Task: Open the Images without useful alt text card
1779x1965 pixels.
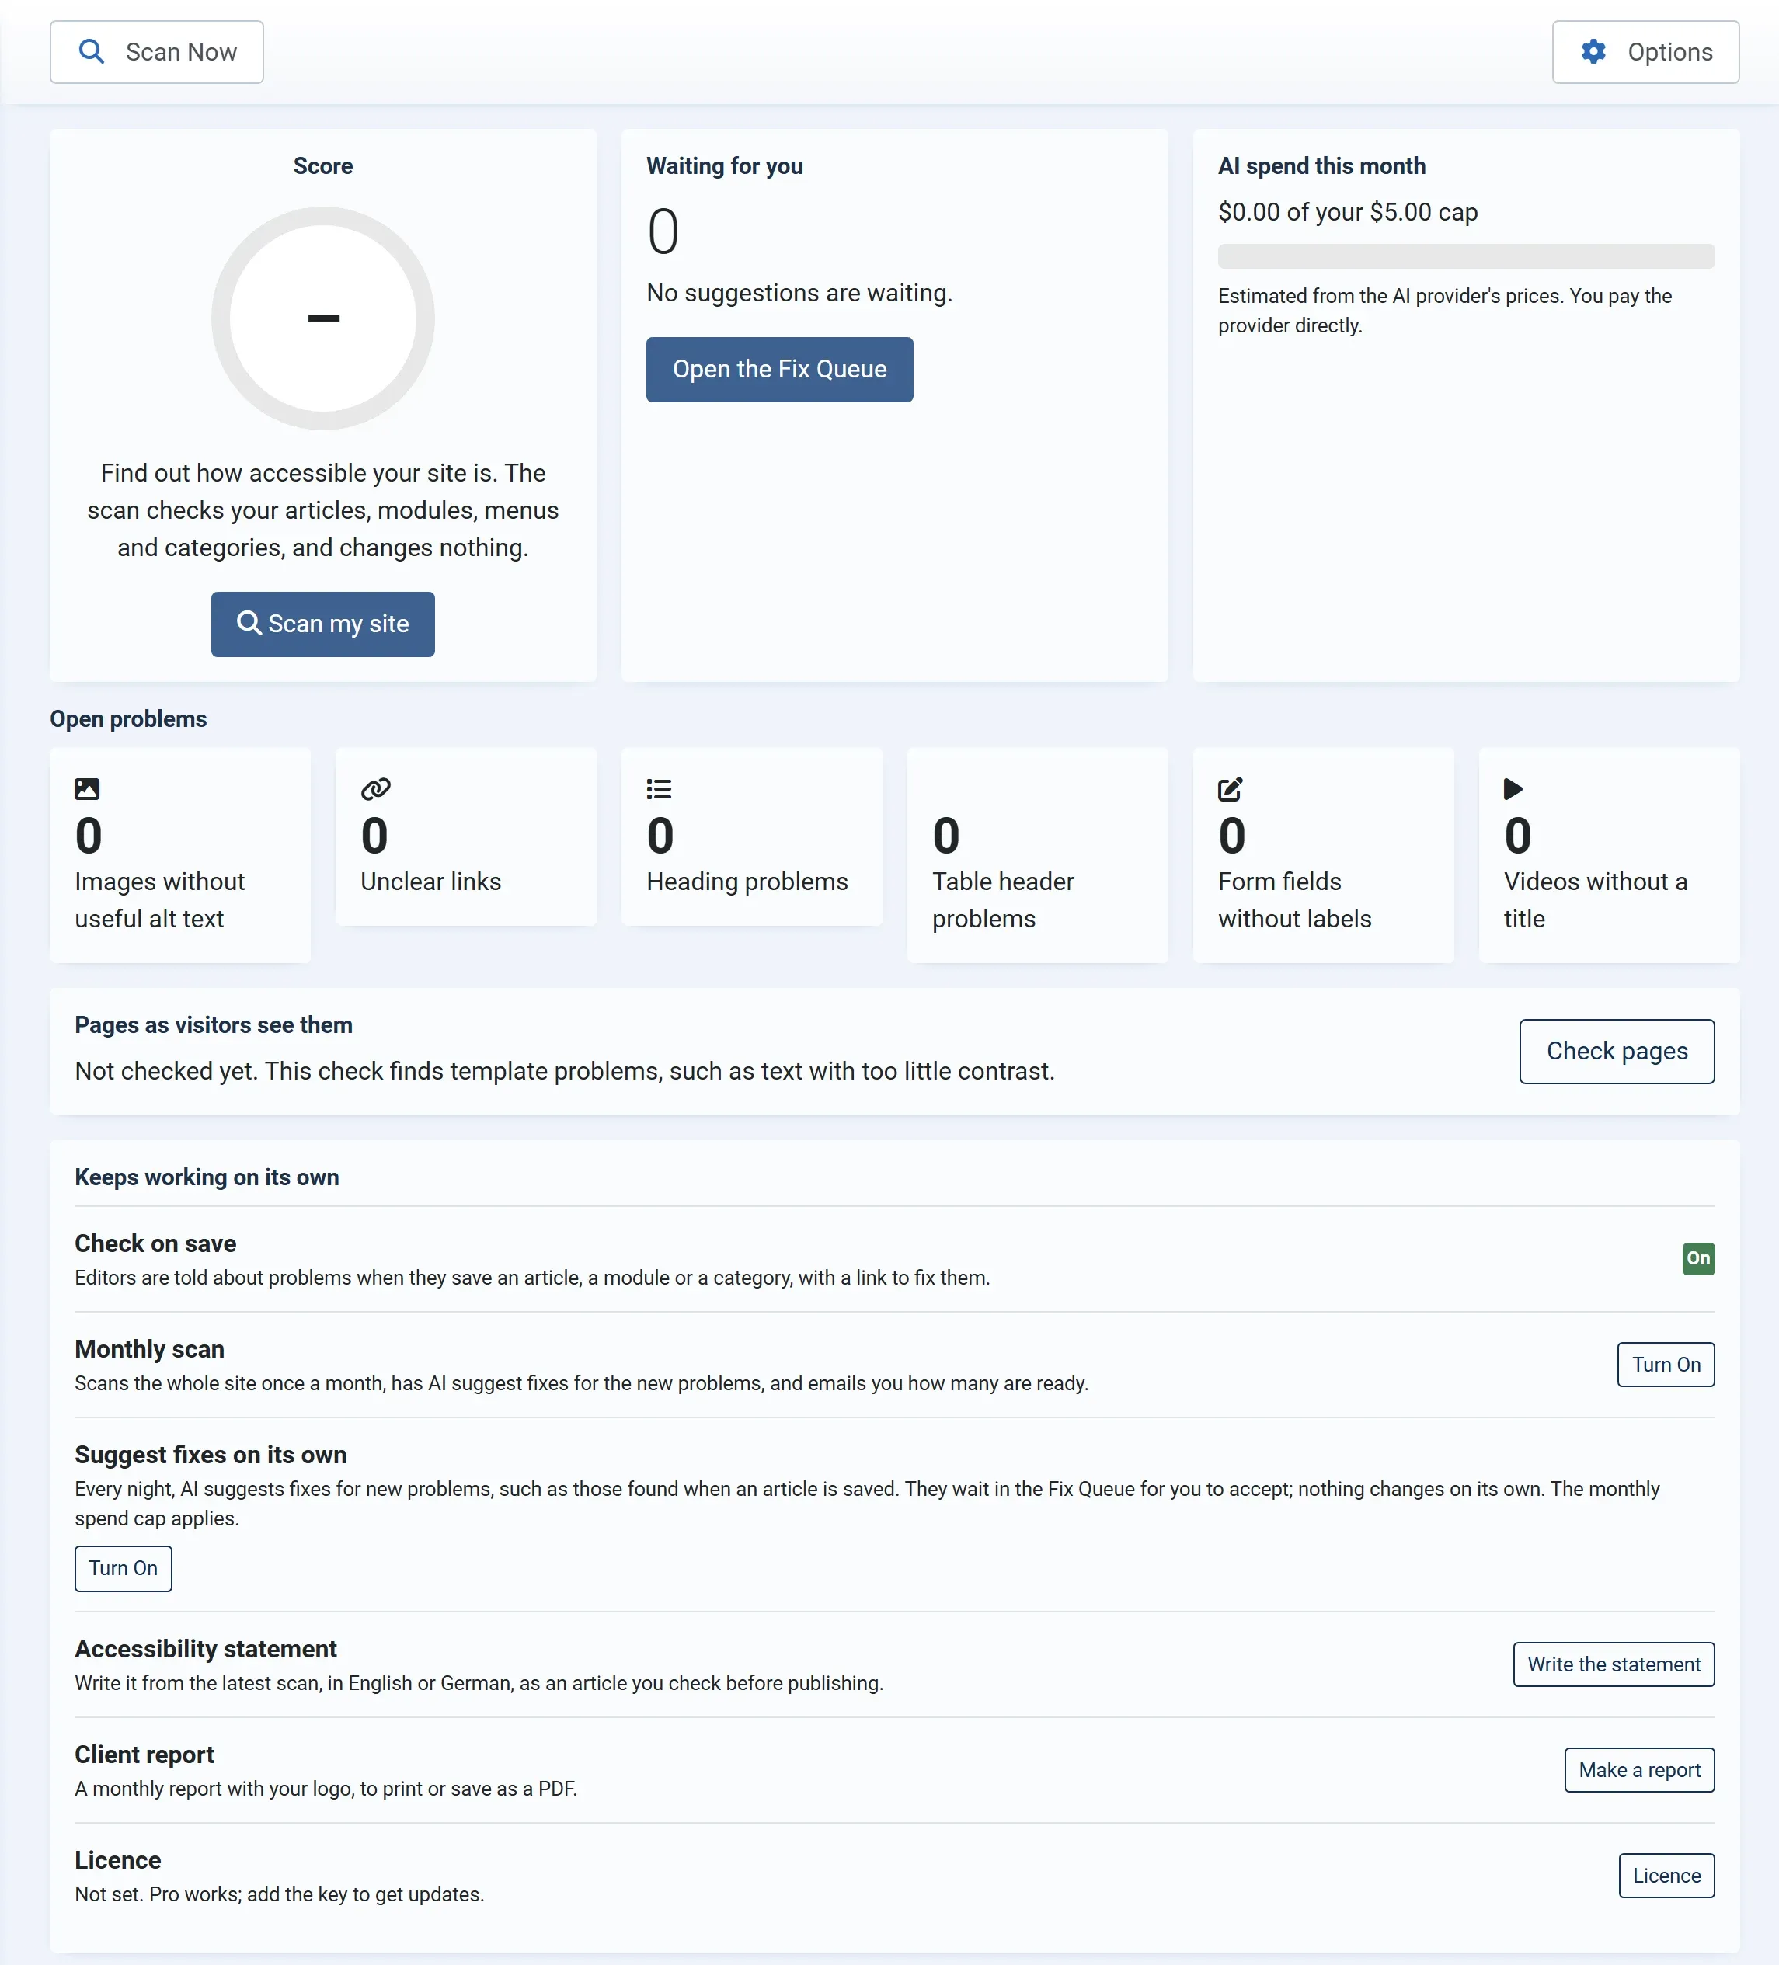Action: click(x=180, y=855)
